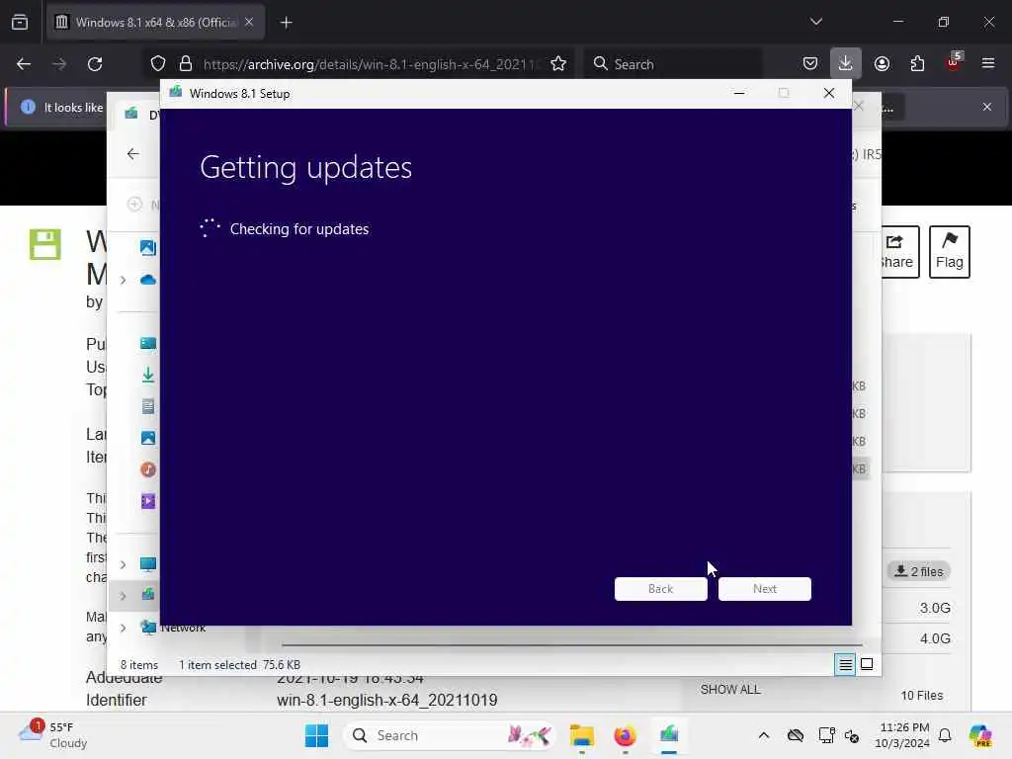
Task: Click the site security padlock icon
Action: tap(186, 64)
